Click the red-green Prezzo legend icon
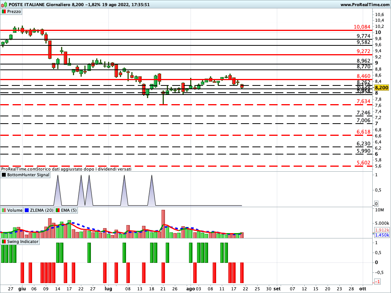Viewport: 391px width, 293px height. pyautogui.click(x=4, y=11)
